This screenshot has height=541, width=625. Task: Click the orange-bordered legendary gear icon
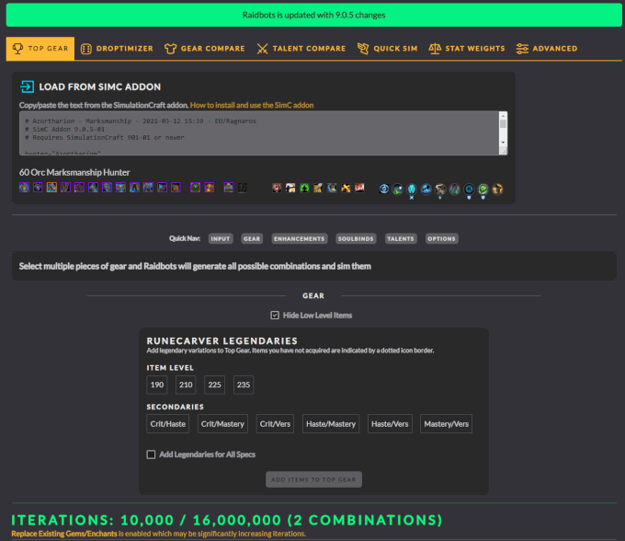click(x=51, y=188)
